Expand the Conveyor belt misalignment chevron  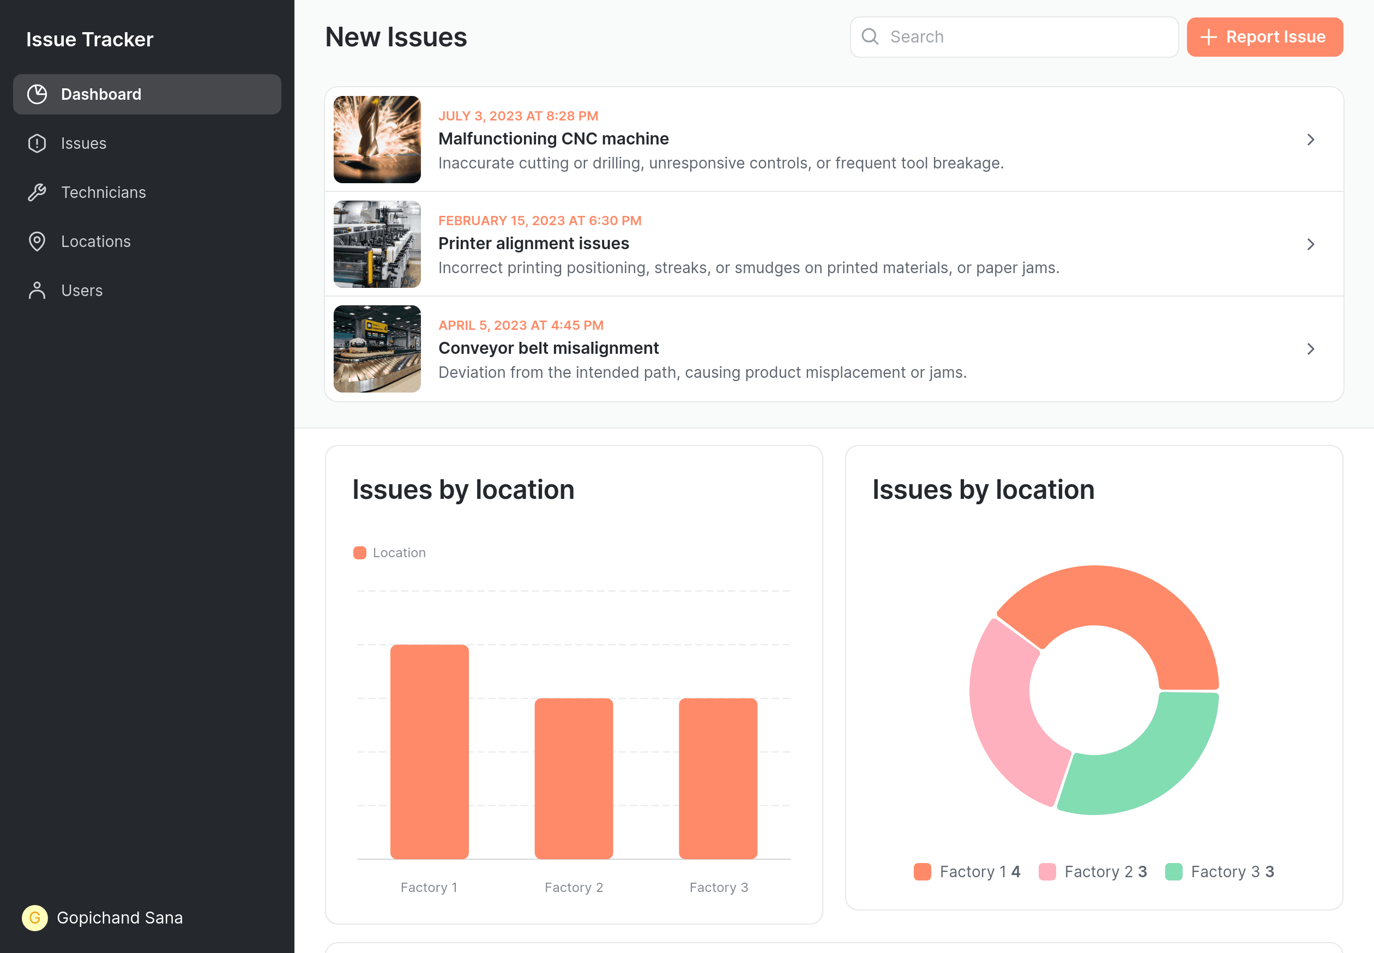1311,349
